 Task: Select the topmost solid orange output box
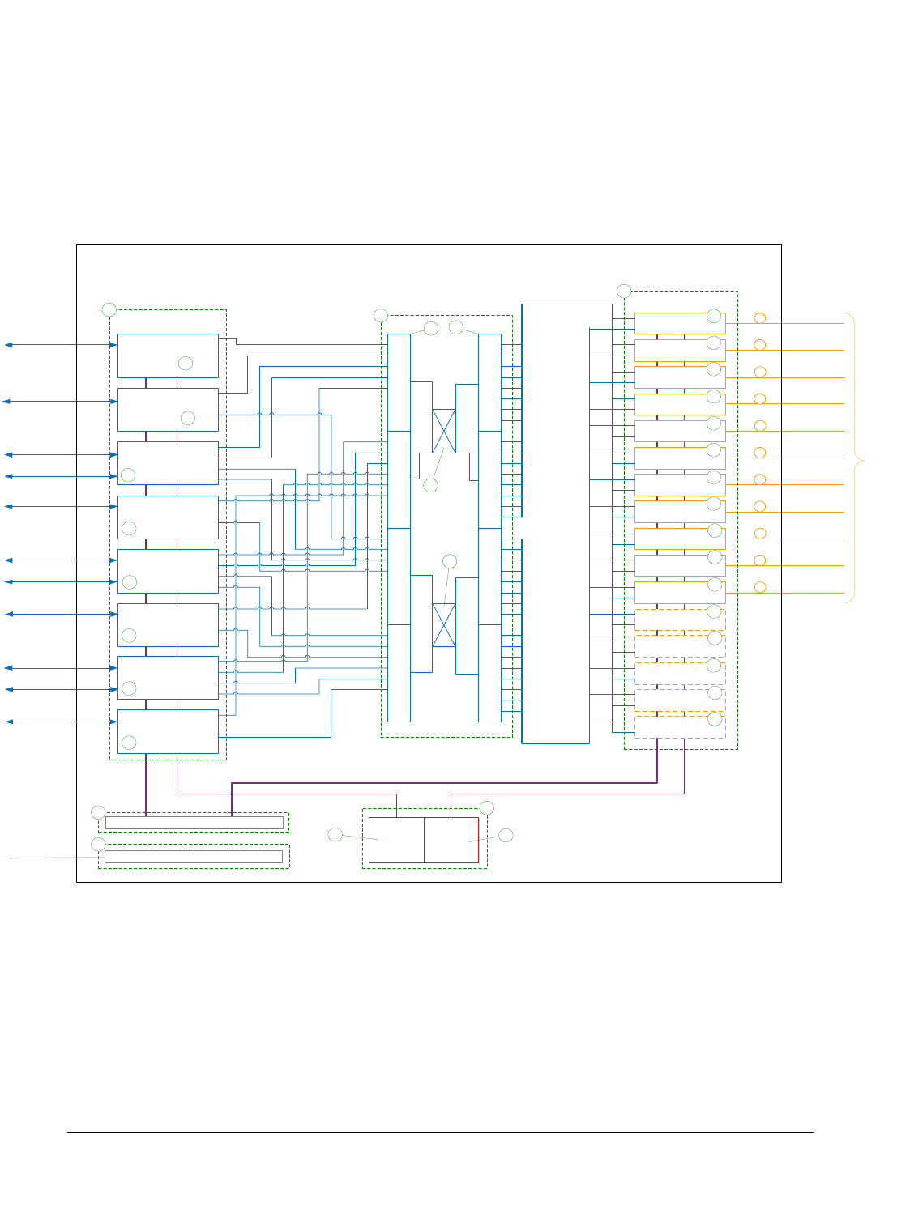coord(680,323)
